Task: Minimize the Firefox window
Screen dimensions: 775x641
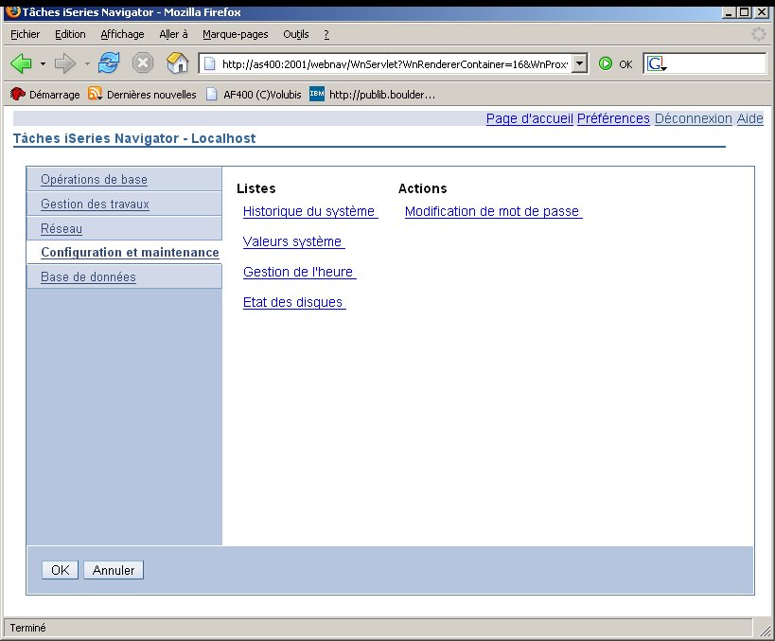Action: 728,12
